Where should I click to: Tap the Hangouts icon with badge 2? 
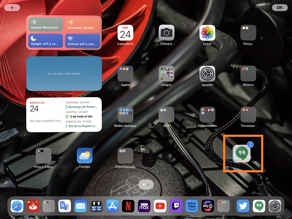click(x=242, y=153)
